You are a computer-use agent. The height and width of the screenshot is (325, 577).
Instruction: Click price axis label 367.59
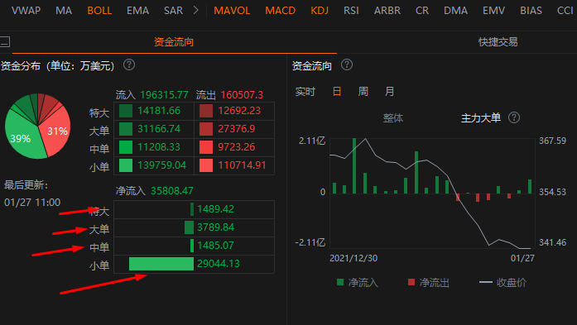point(553,141)
